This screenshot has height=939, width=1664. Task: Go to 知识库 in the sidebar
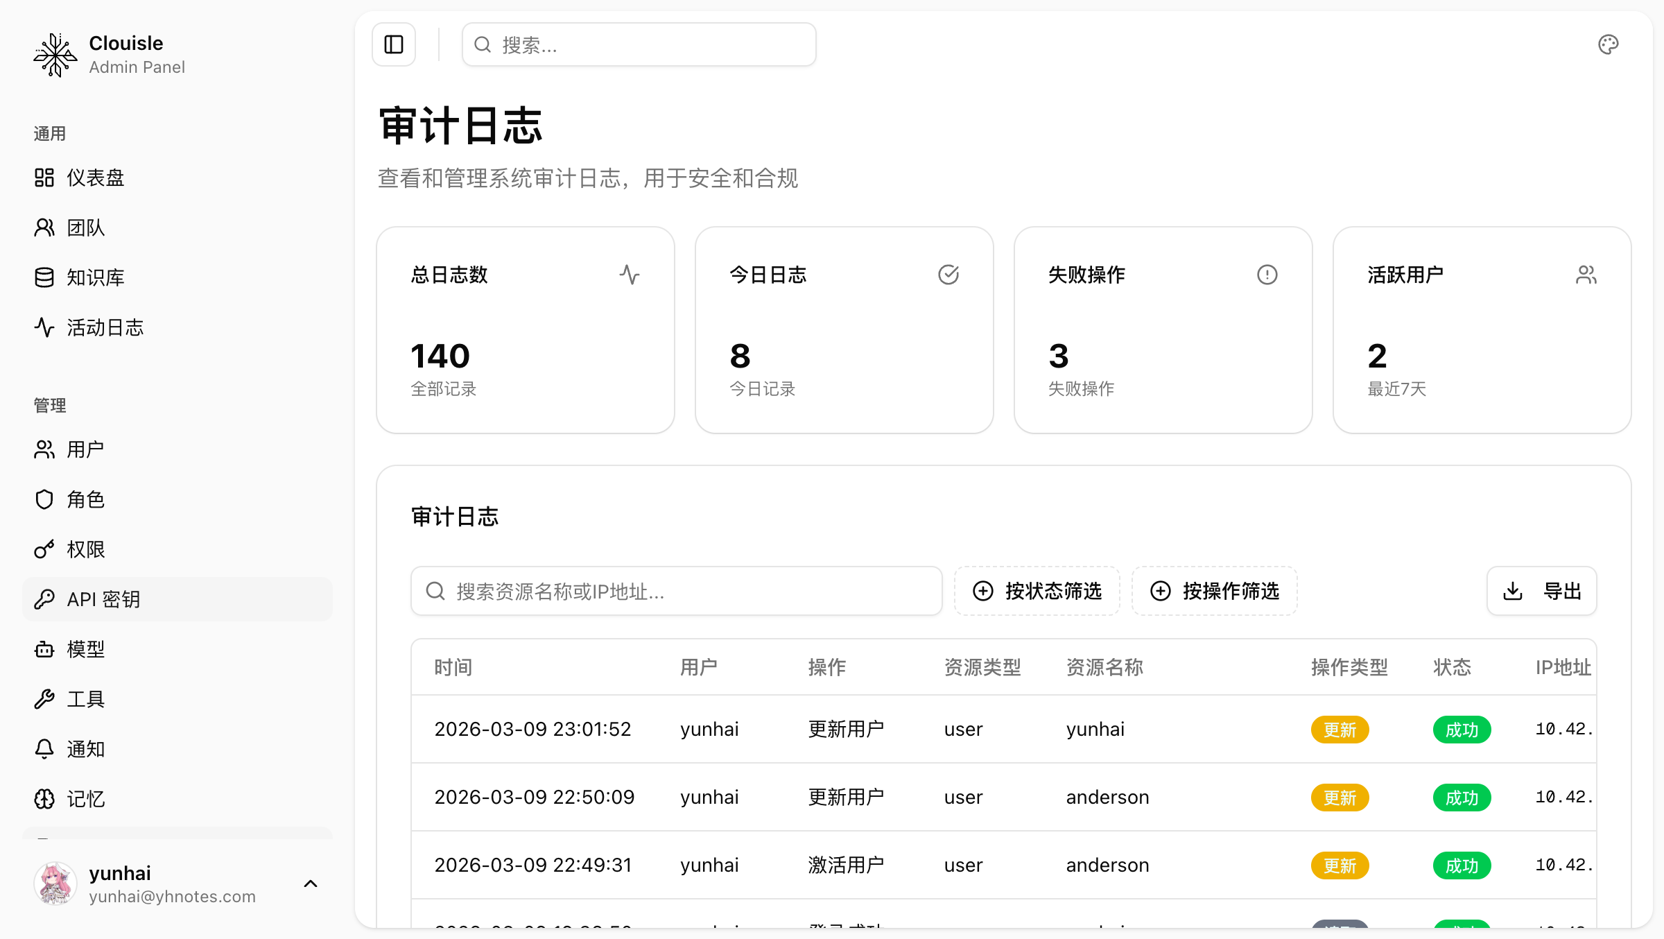tap(96, 277)
